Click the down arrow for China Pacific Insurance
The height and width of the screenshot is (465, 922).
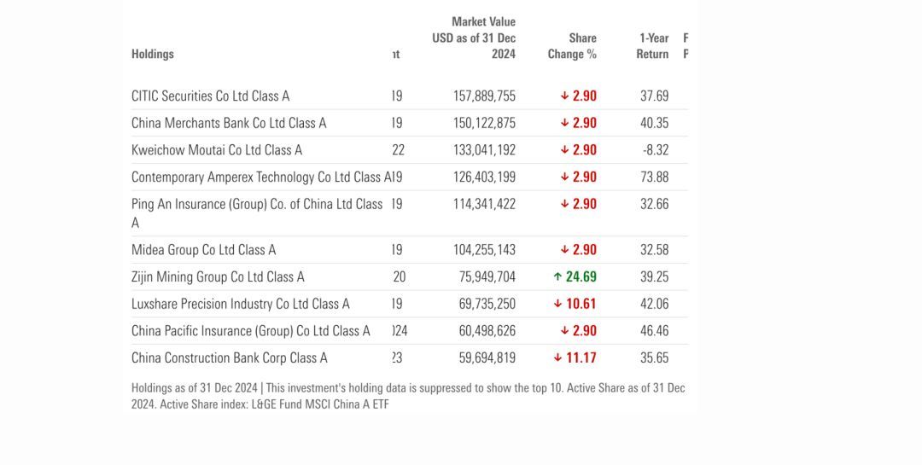click(x=564, y=331)
